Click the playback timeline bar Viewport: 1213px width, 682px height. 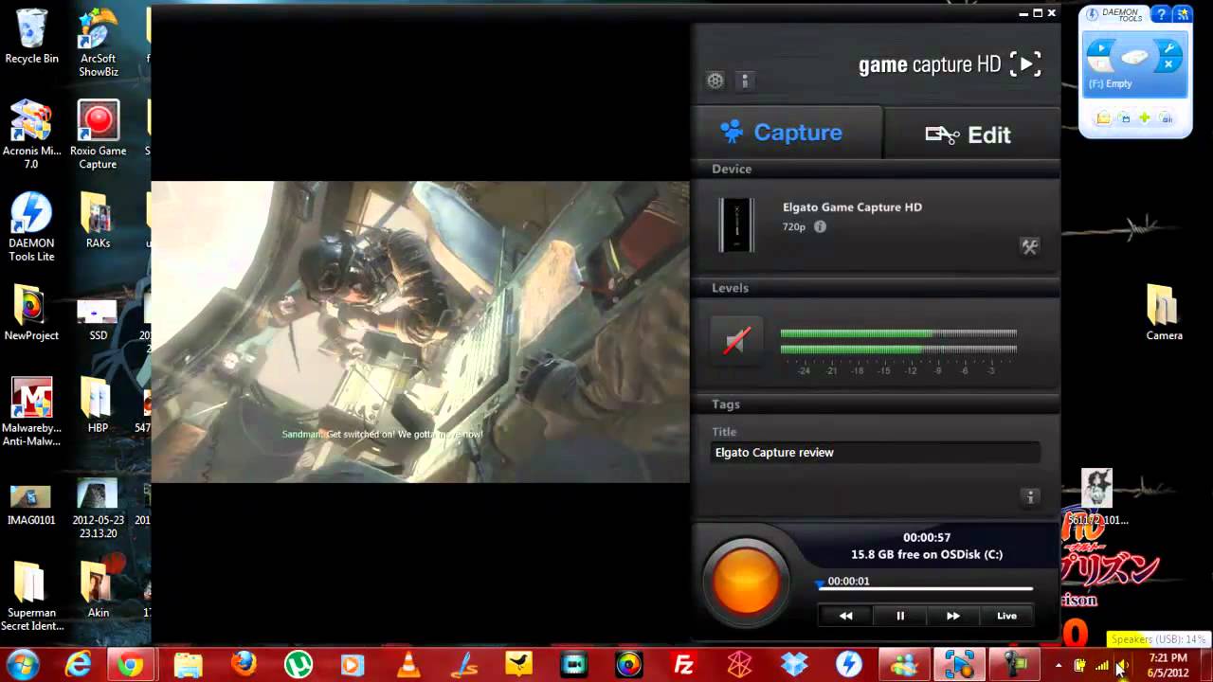pyautogui.click(x=926, y=588)
